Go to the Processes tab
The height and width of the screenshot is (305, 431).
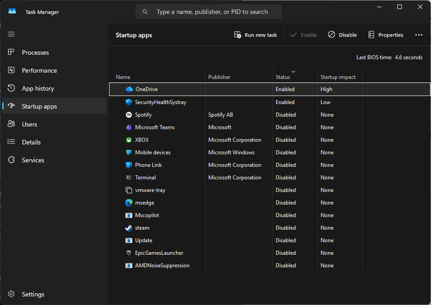pyautogui.click(x=54, y=52)
